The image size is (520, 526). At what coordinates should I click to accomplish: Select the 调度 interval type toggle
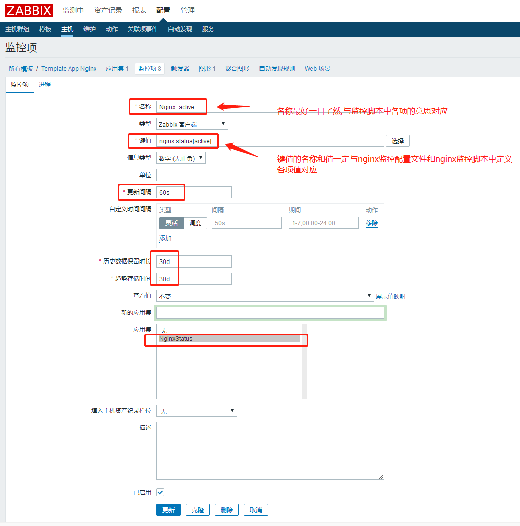[x=195, y=223]
